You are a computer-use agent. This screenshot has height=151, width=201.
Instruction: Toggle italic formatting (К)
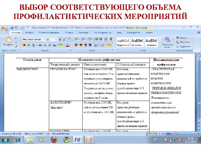tap(29, 45)
